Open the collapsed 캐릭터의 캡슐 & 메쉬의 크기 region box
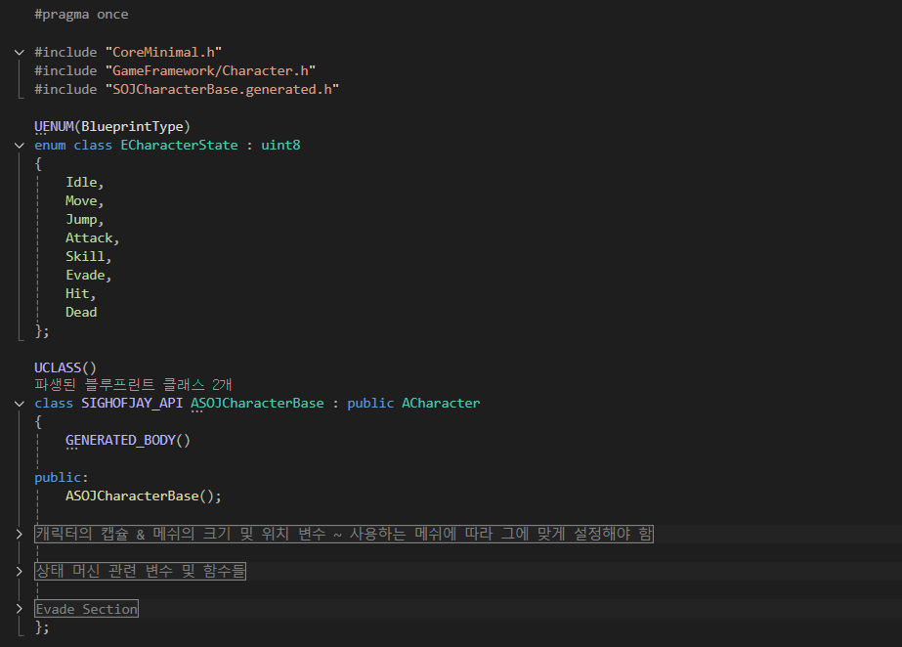The height and width of the screenshot is (647, 902). click(x=344, y=534)
